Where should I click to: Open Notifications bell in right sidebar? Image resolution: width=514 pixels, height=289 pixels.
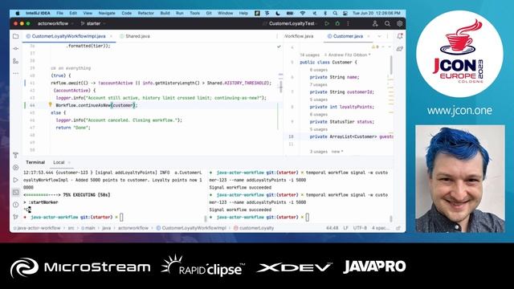click(400, 36)
